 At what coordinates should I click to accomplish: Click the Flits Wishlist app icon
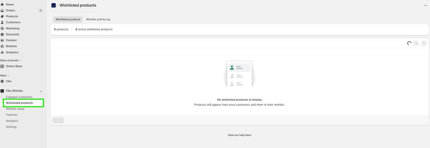pyautogui.click(x=2, y=91)
